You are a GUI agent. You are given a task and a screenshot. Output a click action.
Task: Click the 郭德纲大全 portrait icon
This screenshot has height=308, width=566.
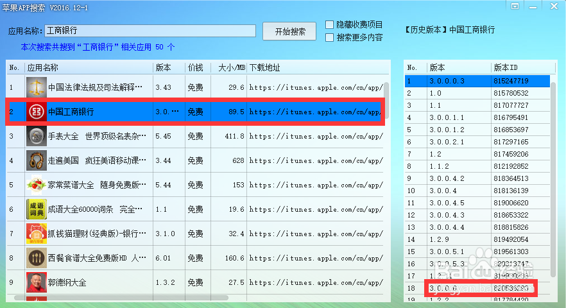37,282
